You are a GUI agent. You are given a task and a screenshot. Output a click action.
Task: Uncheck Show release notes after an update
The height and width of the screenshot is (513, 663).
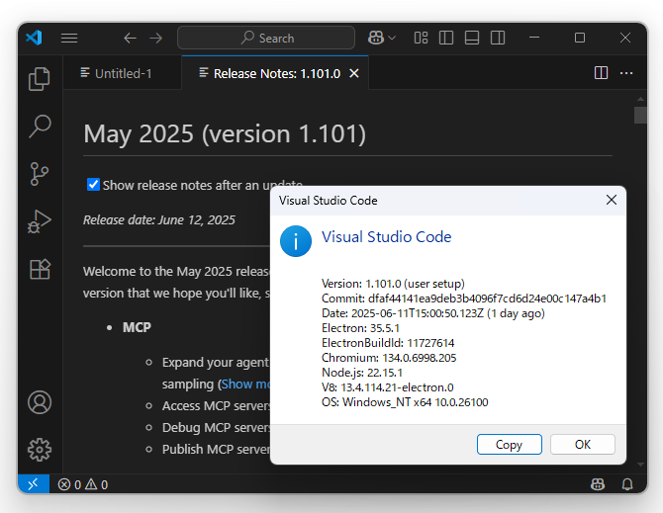[93, 185]
